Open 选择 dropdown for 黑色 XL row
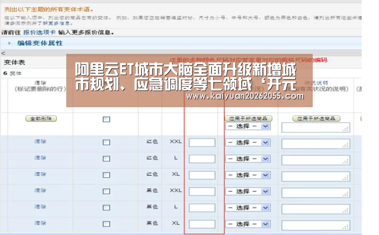The width and height of the screenshot is (379, 235). pyautogui.click(x=248, y=224)
